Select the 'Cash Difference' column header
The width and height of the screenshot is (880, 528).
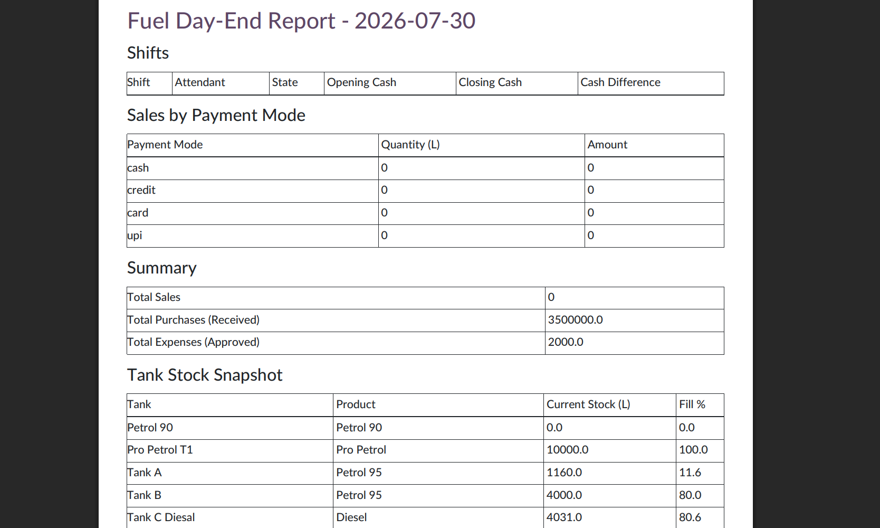pos(620,82)
